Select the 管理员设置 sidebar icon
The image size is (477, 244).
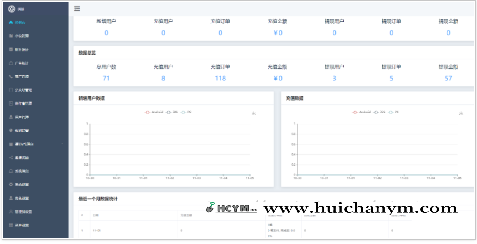click(11, 211)
